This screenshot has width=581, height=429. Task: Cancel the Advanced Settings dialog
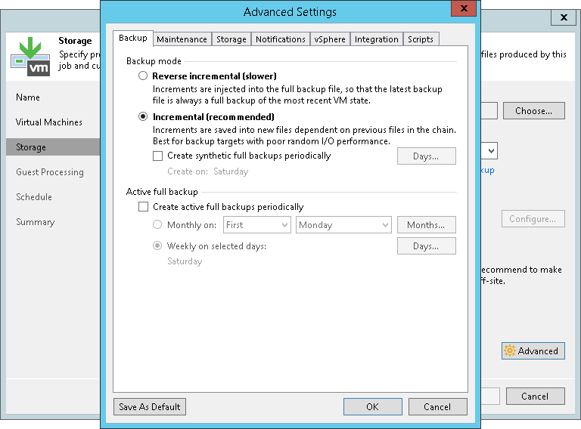(x=437, y=407)
